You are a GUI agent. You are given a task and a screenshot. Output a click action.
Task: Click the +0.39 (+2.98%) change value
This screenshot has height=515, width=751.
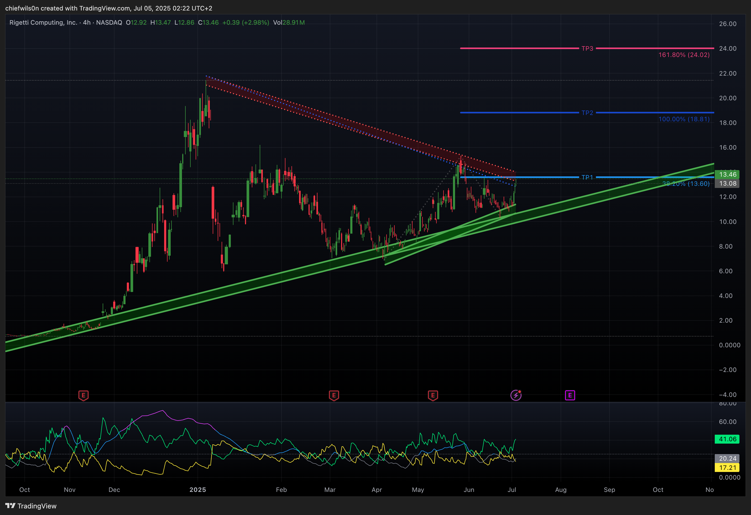coord(246,23)
